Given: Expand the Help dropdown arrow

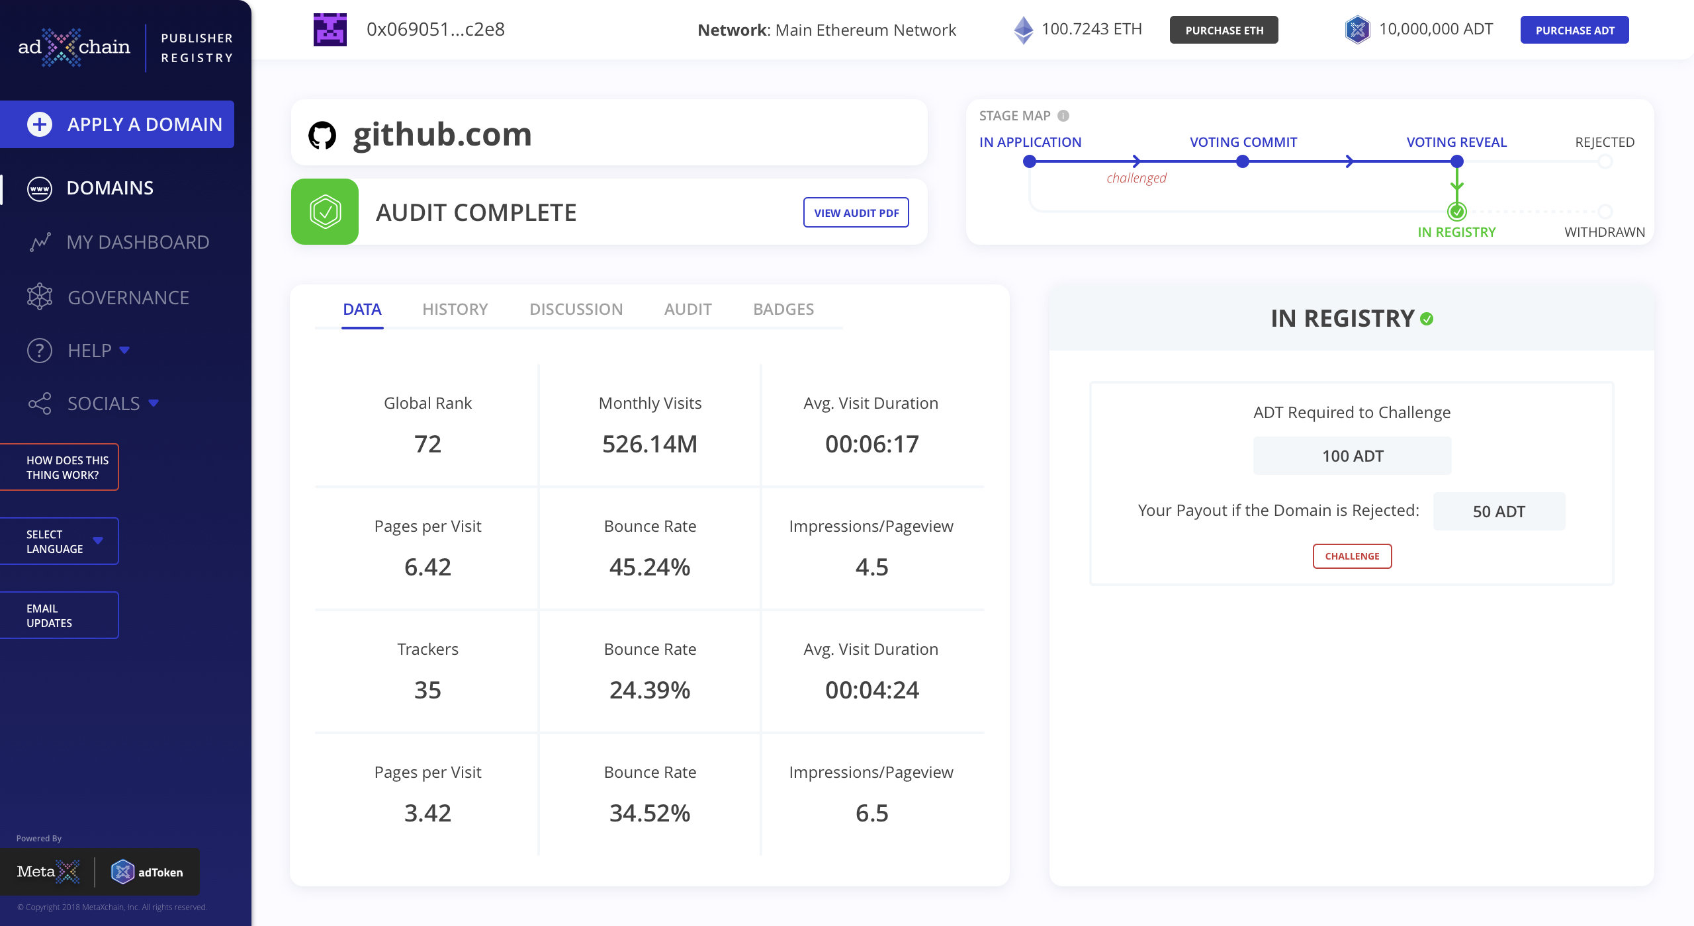Looking at the screenshot, I should 124,350.
